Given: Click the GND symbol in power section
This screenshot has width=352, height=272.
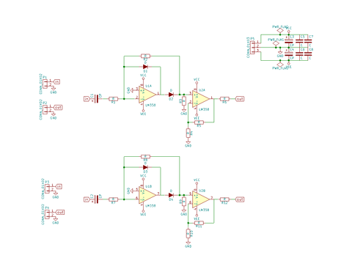Looking at the screenshot, I should click(x=280, y=54).
